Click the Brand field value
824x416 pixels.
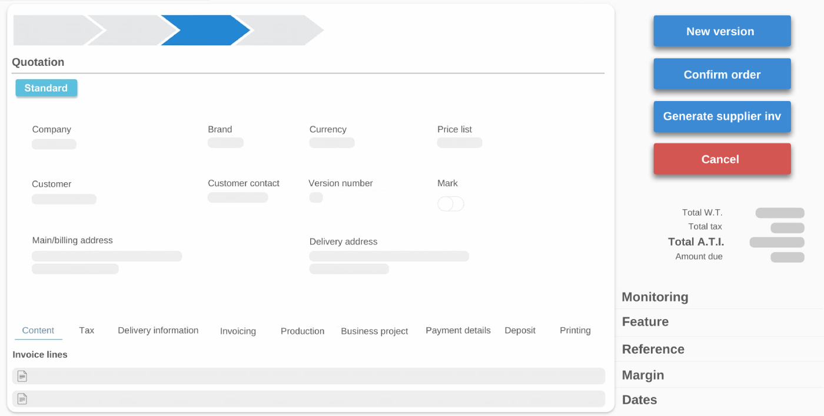pos(225,143)
